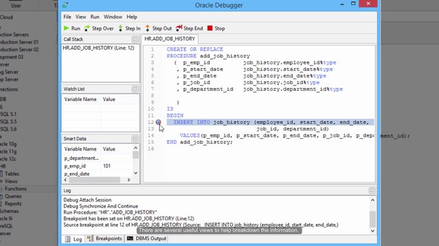This screenshot has height=246, width=439.
Task: Click the Step In toolbar button
Action: tap(130, 29)
